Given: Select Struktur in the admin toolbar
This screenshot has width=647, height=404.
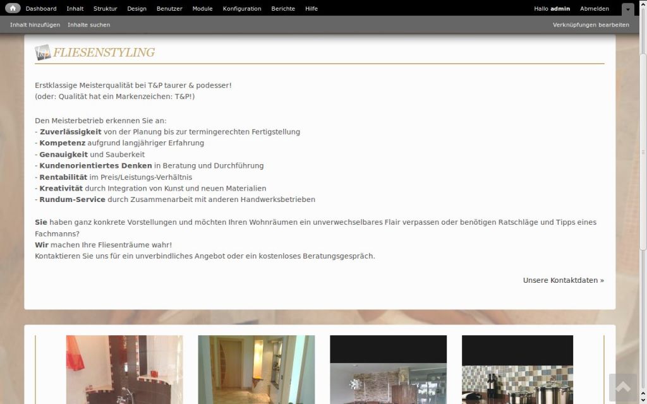Looking at the screenshot, I should coord(105,9).
